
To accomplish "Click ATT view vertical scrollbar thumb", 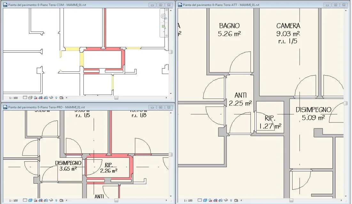I will 346,103.
